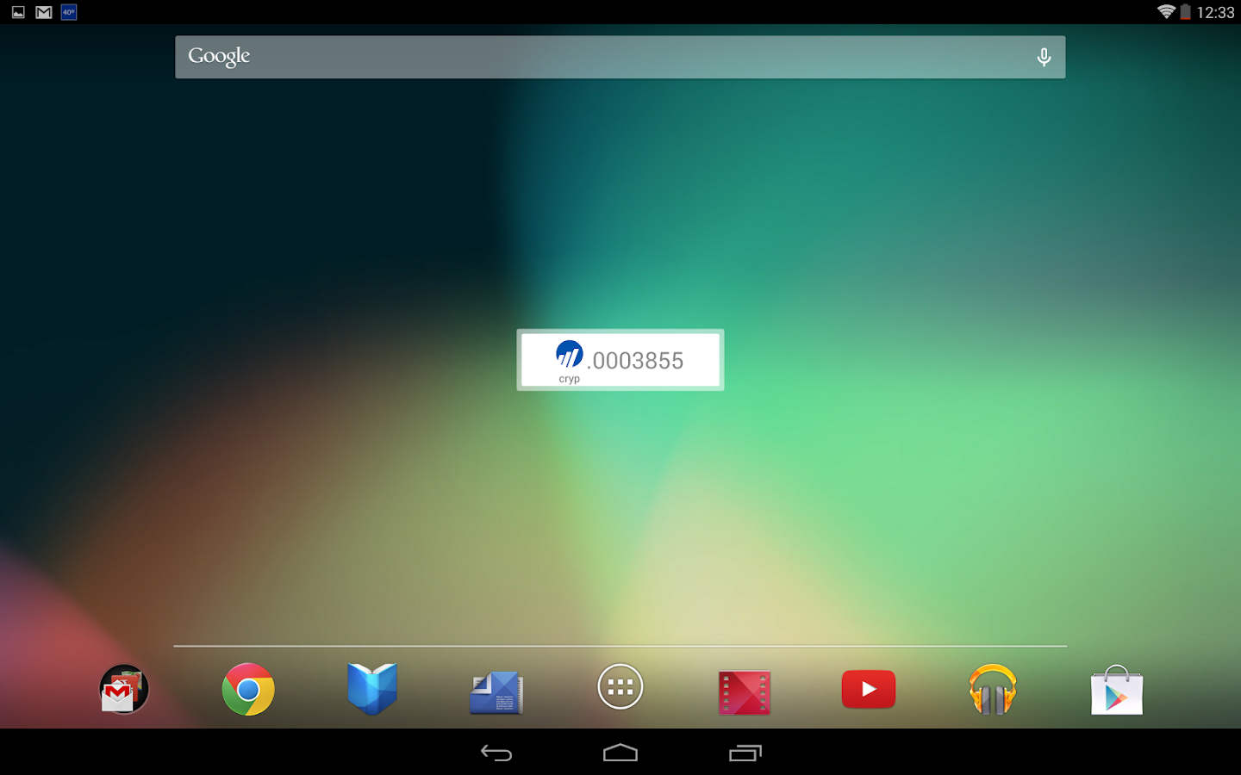Start voice search with the microphone

click(x=1044, y=57)
